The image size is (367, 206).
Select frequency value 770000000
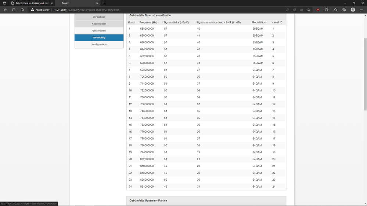[x=147, y=132]
